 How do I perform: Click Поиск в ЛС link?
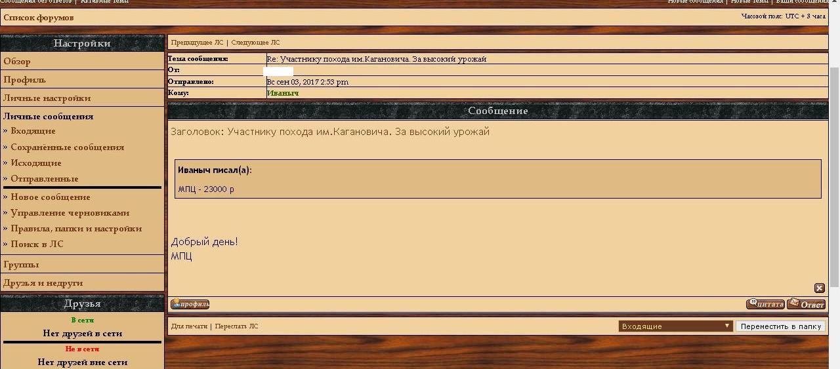(37, 244)
